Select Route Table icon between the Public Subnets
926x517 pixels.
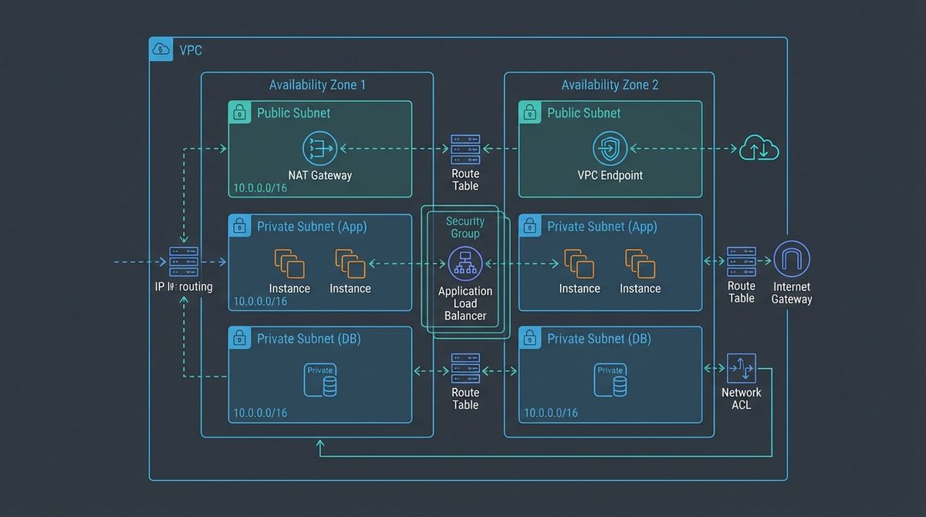(465, 150)
